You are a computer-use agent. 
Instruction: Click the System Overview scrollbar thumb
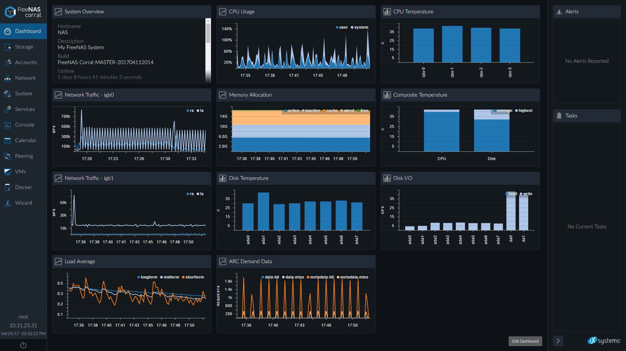(x=208, y=33)
